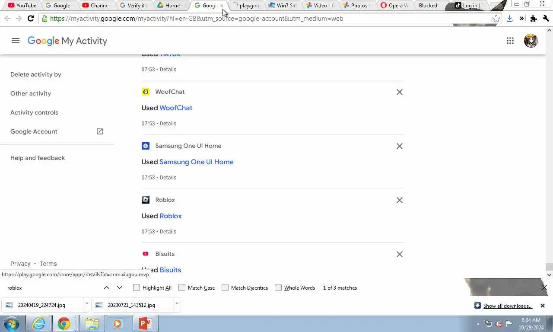Enable Match Diacritics checkbox
The image size is (553, 332).
[x=225, y=287]
